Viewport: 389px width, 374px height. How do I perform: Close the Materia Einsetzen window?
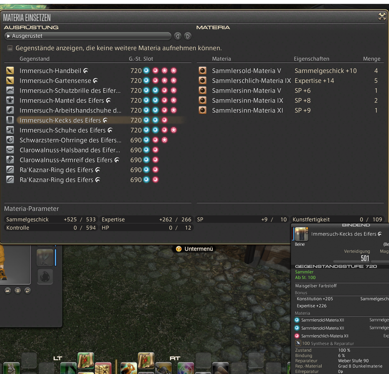pyautogui.click(x=382, y=17)
